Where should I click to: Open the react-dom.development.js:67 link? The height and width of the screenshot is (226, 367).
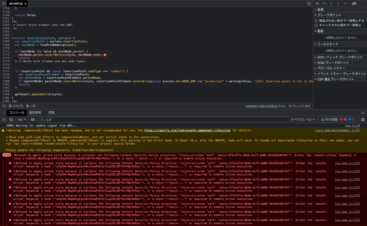point(337,130)
